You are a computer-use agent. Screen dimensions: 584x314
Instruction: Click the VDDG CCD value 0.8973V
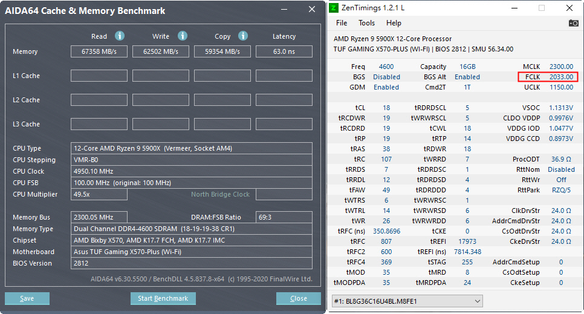(x=561, y=139)
